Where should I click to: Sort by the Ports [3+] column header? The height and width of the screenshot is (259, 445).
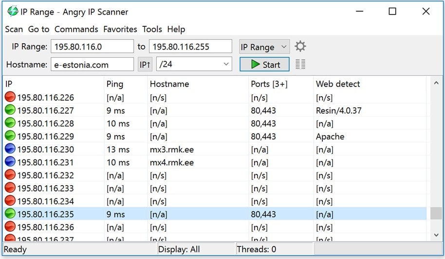(281, 84)
